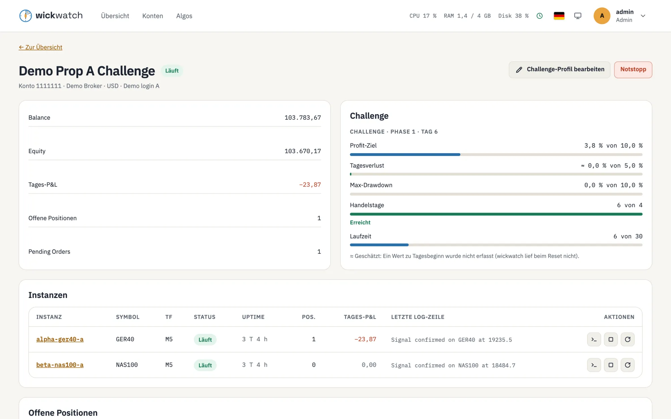Click the RAM 1,4 / 4 GB indicator
671x419 pixels.
(467, 16)
